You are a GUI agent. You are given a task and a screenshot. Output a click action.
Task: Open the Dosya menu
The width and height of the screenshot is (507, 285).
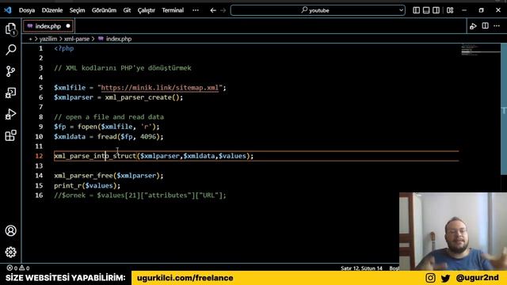point(27,10)
